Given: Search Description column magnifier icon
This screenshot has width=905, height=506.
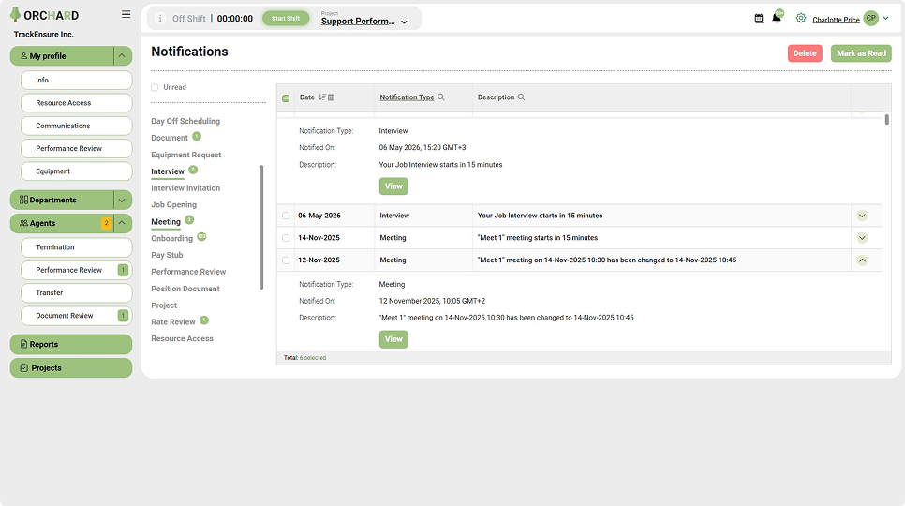Looking at the screenshot, I should tap(521, 97).
